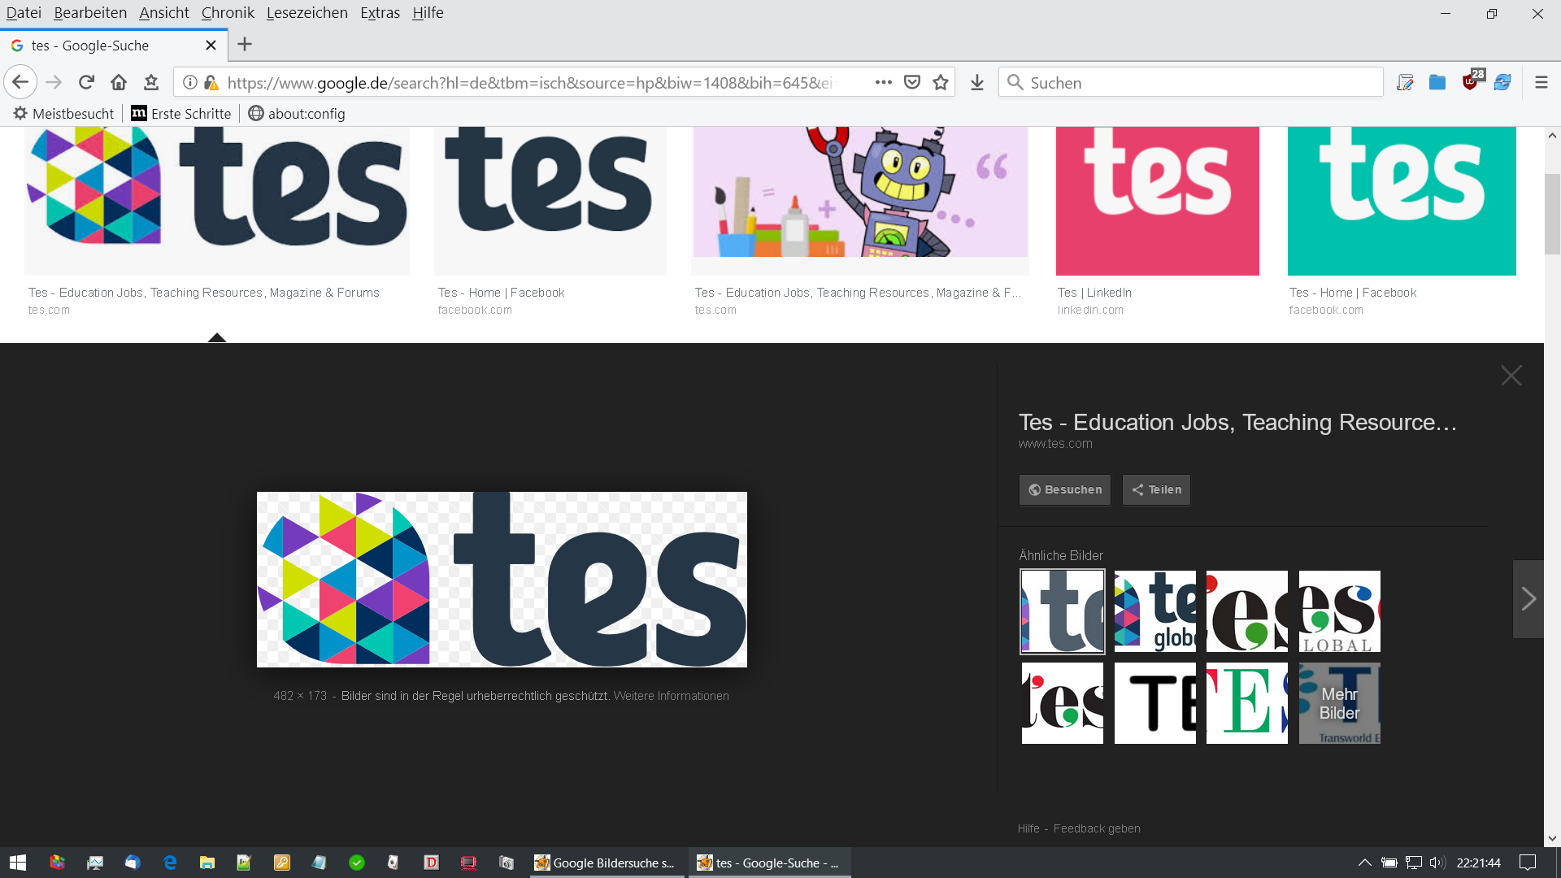
Task: Open the uBlock extension icon
Action: [x=1470, y=81]
